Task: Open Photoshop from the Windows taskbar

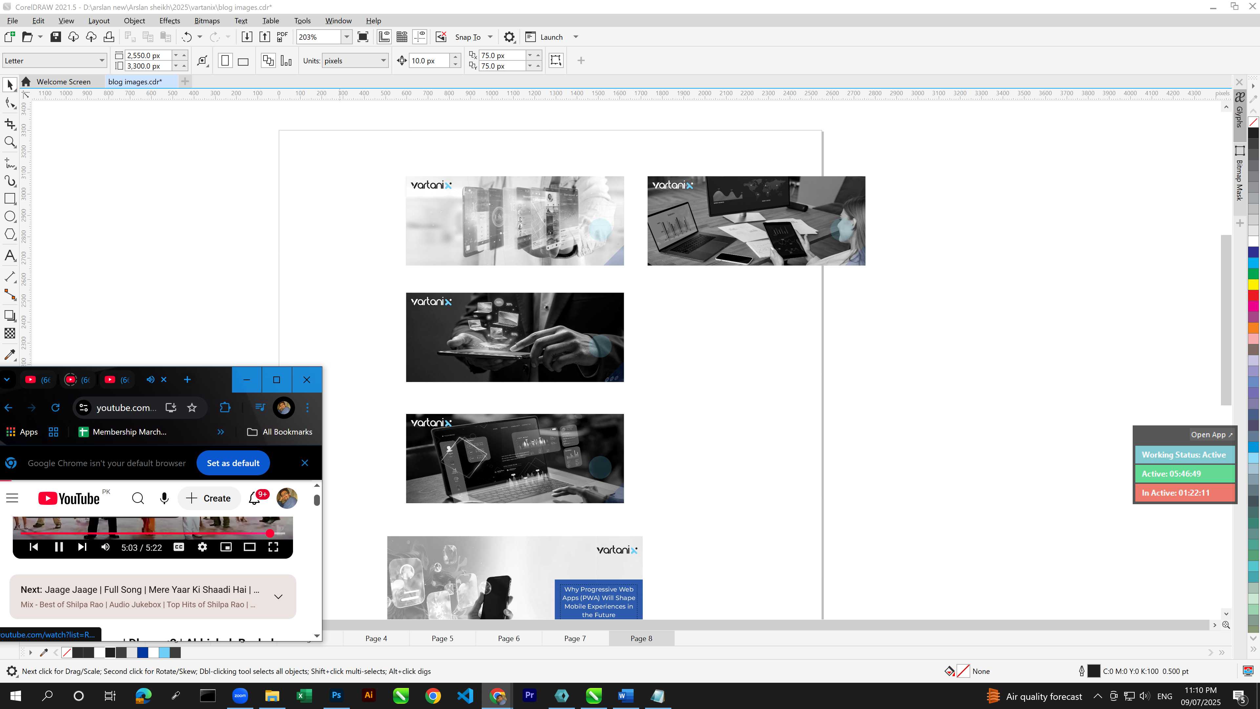Action: [x=337, y=695]
